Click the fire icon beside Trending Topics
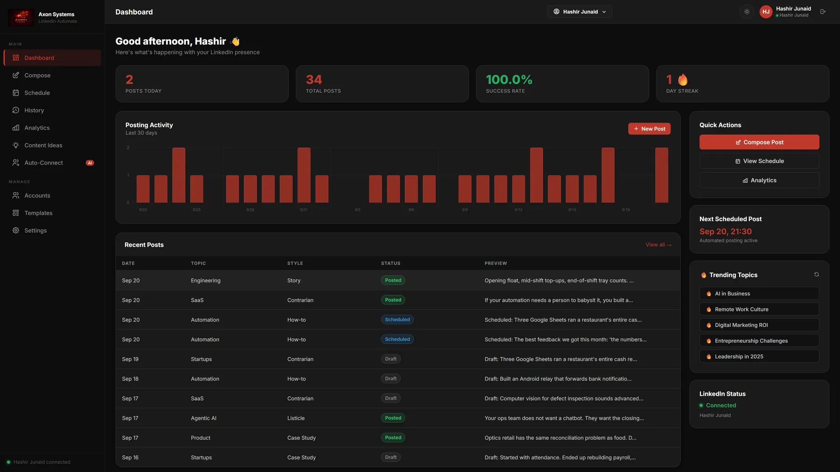 (x=703, y=275)
